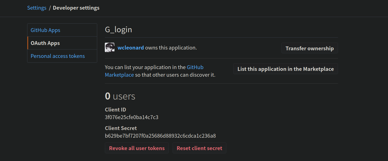Click the Client Secret value starting b629be7b
388x161 pixels.
(x=160, y=136)
